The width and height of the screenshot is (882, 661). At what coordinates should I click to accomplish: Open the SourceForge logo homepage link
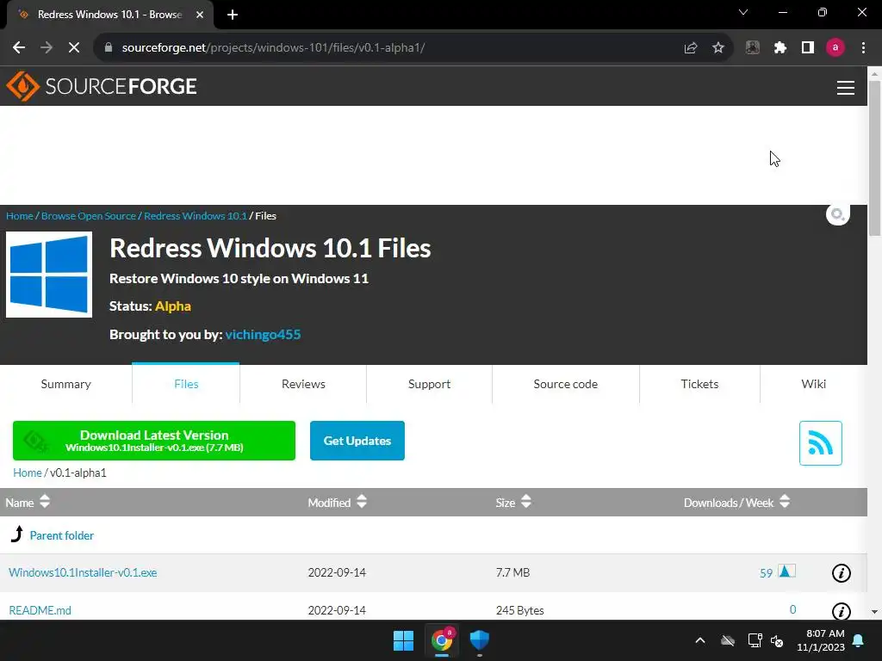(102, 86)
